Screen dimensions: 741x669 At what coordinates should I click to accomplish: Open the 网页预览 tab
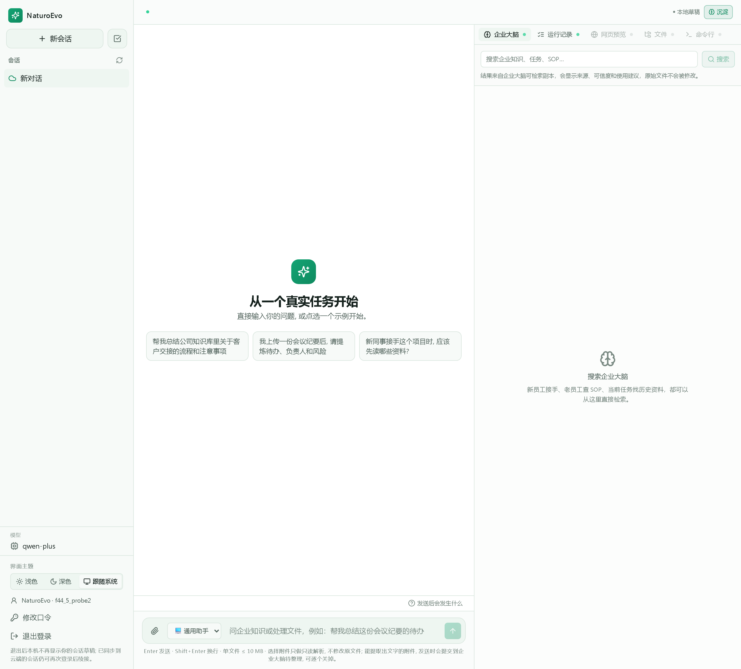tap(612, 34)
